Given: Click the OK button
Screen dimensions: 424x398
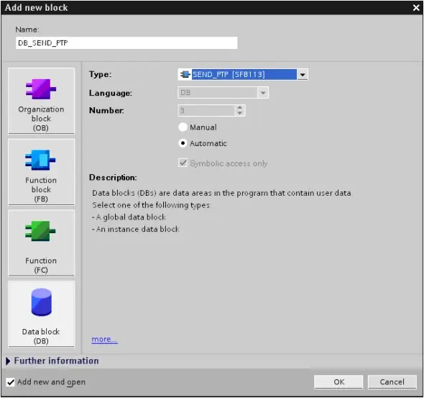Looking at the screenshot, I should [338, 381].
